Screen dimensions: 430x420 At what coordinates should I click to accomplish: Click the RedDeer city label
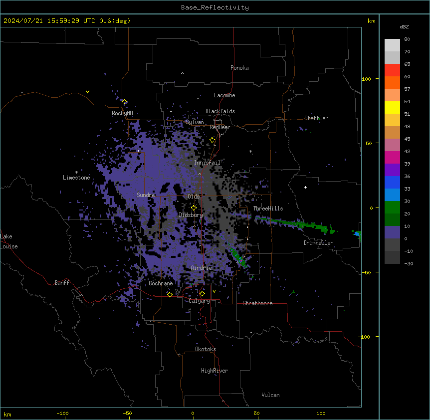click(219, 127)
